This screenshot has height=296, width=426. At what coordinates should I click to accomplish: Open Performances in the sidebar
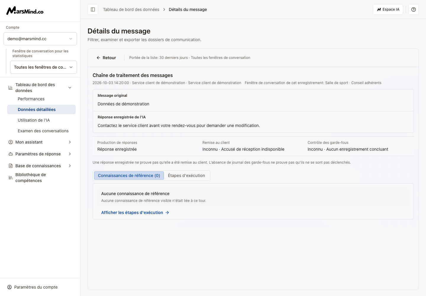41,99
